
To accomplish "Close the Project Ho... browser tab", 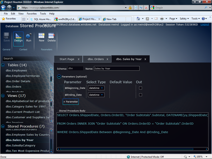I will click(x=99, y=19).
